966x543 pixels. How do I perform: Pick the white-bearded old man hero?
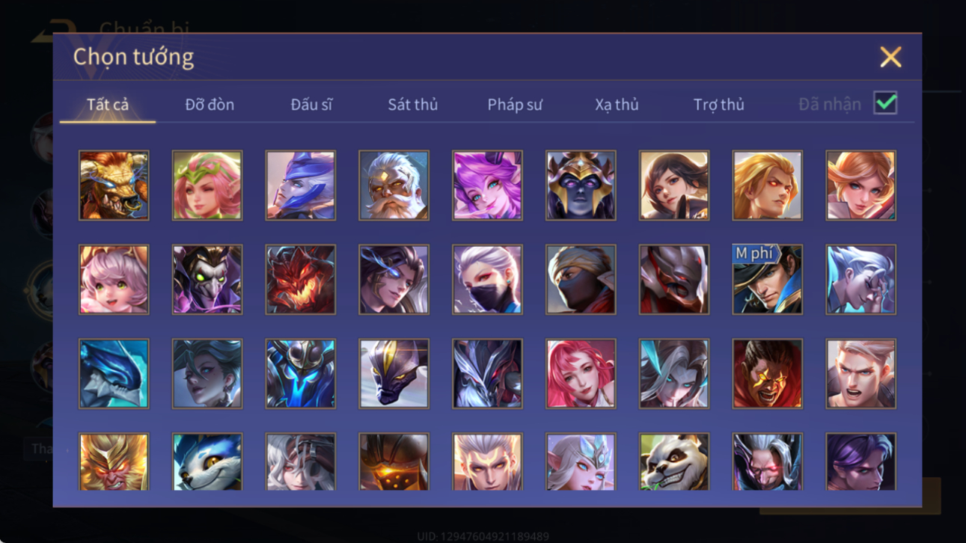(394, 185)
